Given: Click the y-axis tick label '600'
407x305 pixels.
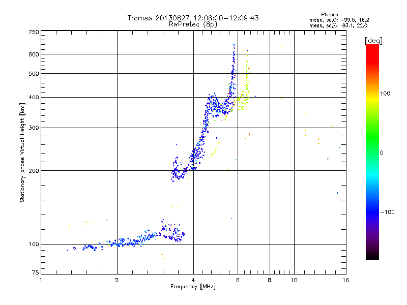Looking at the screenshot, I should tap(34, 54).
